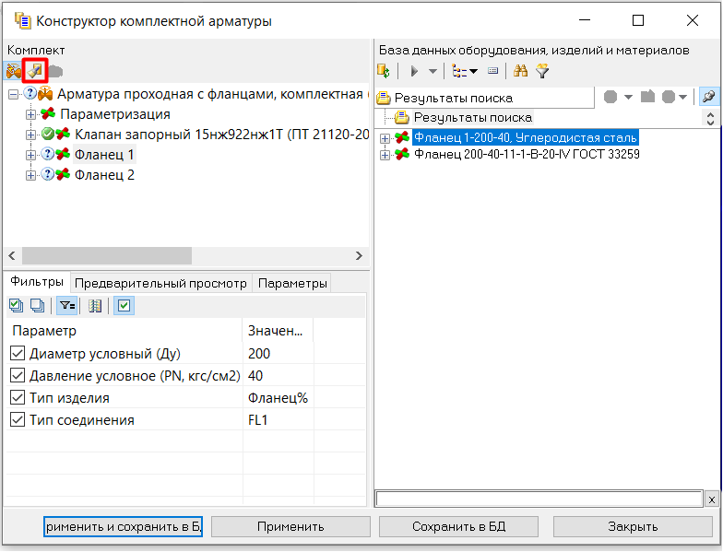723x552 pixels.
Task: Switch to the Фильтры tab
Action: coord(37,282)
